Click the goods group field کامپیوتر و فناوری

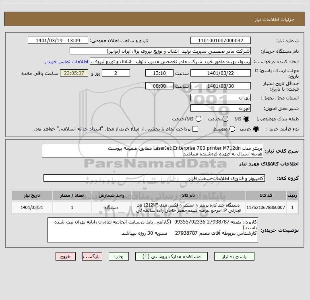(x=154, y=178)
